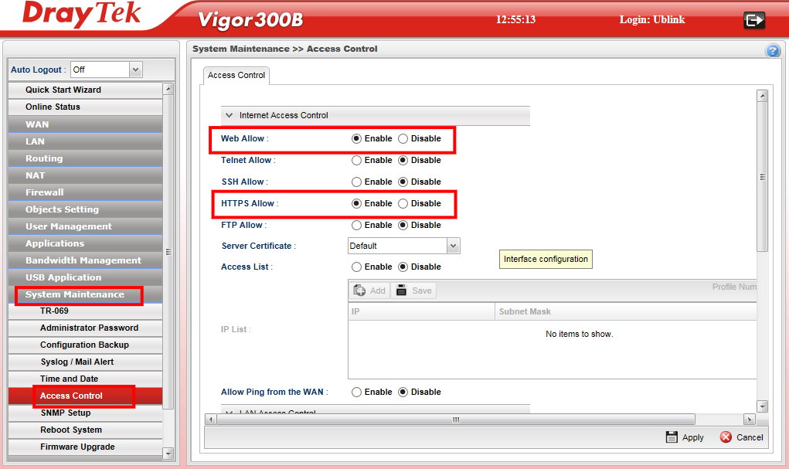Enable Telnet Allow radio button

[356, 161]
